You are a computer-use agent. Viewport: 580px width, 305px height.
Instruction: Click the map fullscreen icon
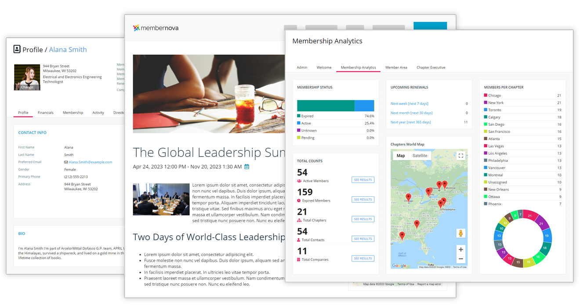(460, 156)
